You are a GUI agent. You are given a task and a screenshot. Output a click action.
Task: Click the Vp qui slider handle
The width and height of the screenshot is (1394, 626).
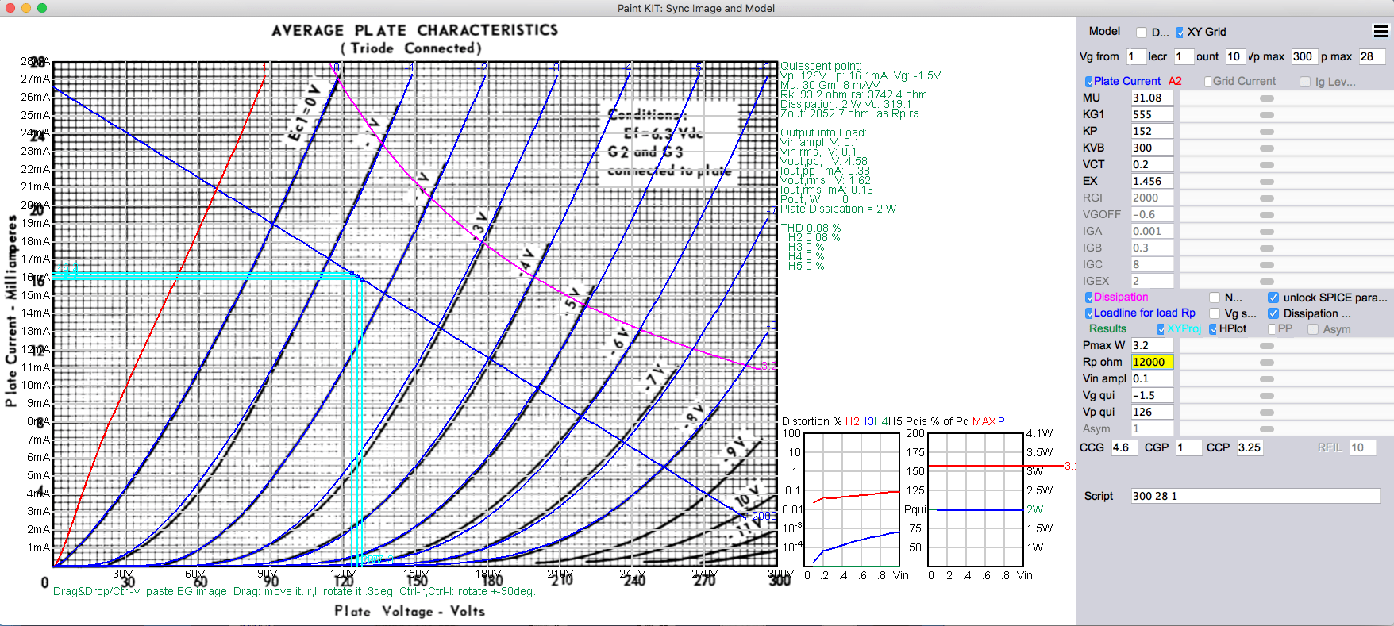(x=1267, y=413)
